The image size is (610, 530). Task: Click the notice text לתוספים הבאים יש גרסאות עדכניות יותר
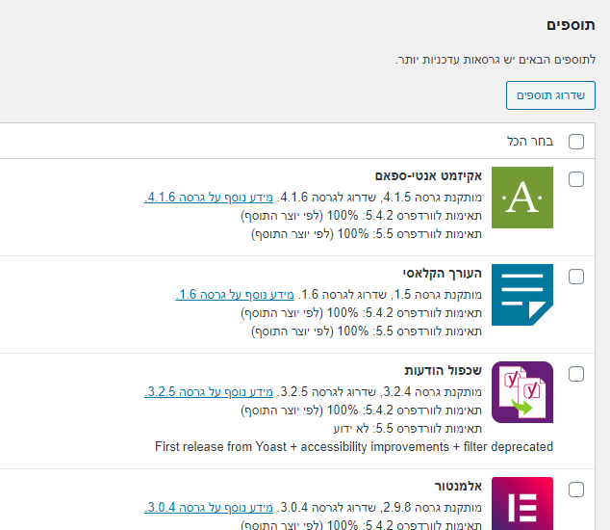pos(496,60)
